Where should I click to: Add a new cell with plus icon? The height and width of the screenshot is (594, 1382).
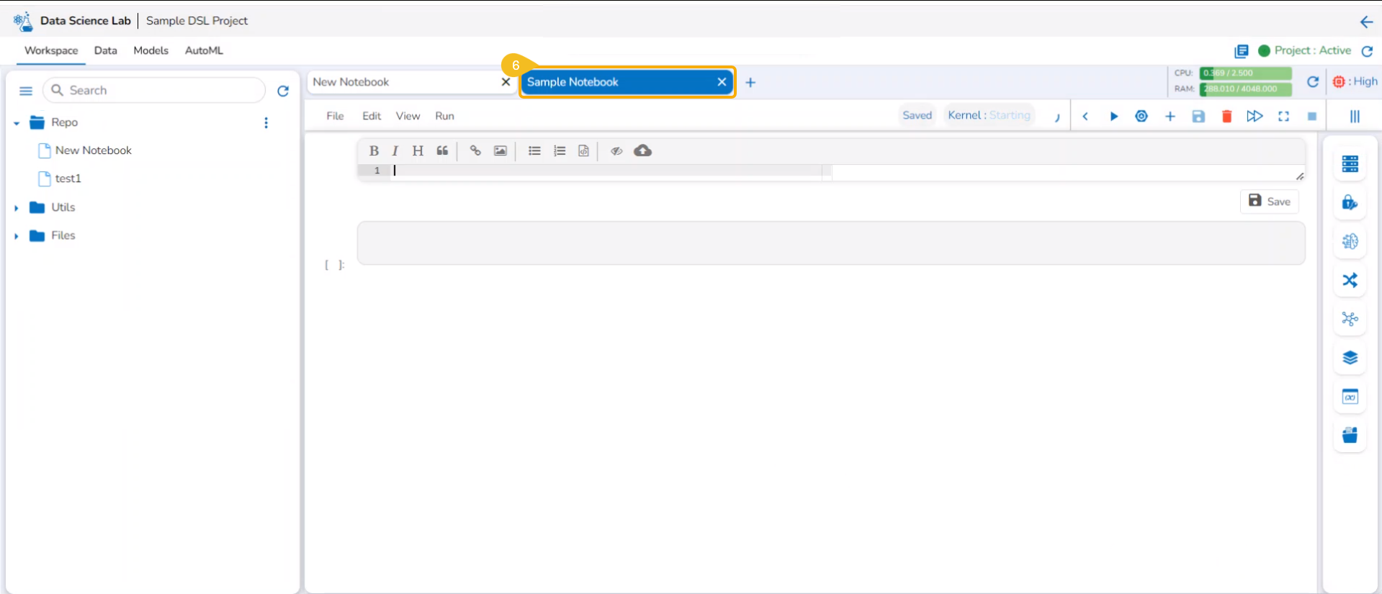(1170, 116)
